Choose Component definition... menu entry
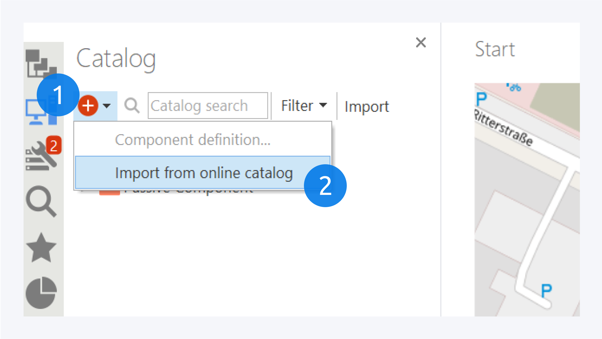The width and height of the screenshot is (602, 339). tap(193, 140)
